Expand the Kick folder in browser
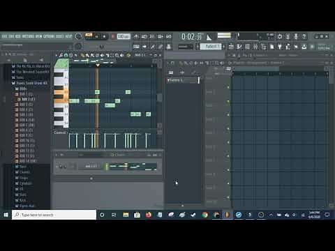This screenshot has height=251, width=335. [21, 200]
